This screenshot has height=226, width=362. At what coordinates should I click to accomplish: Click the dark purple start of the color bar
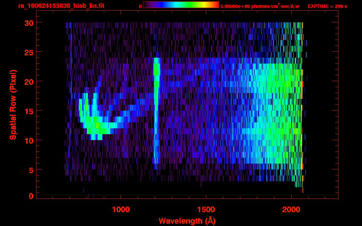pyautogui.click(x=147, y=5)
